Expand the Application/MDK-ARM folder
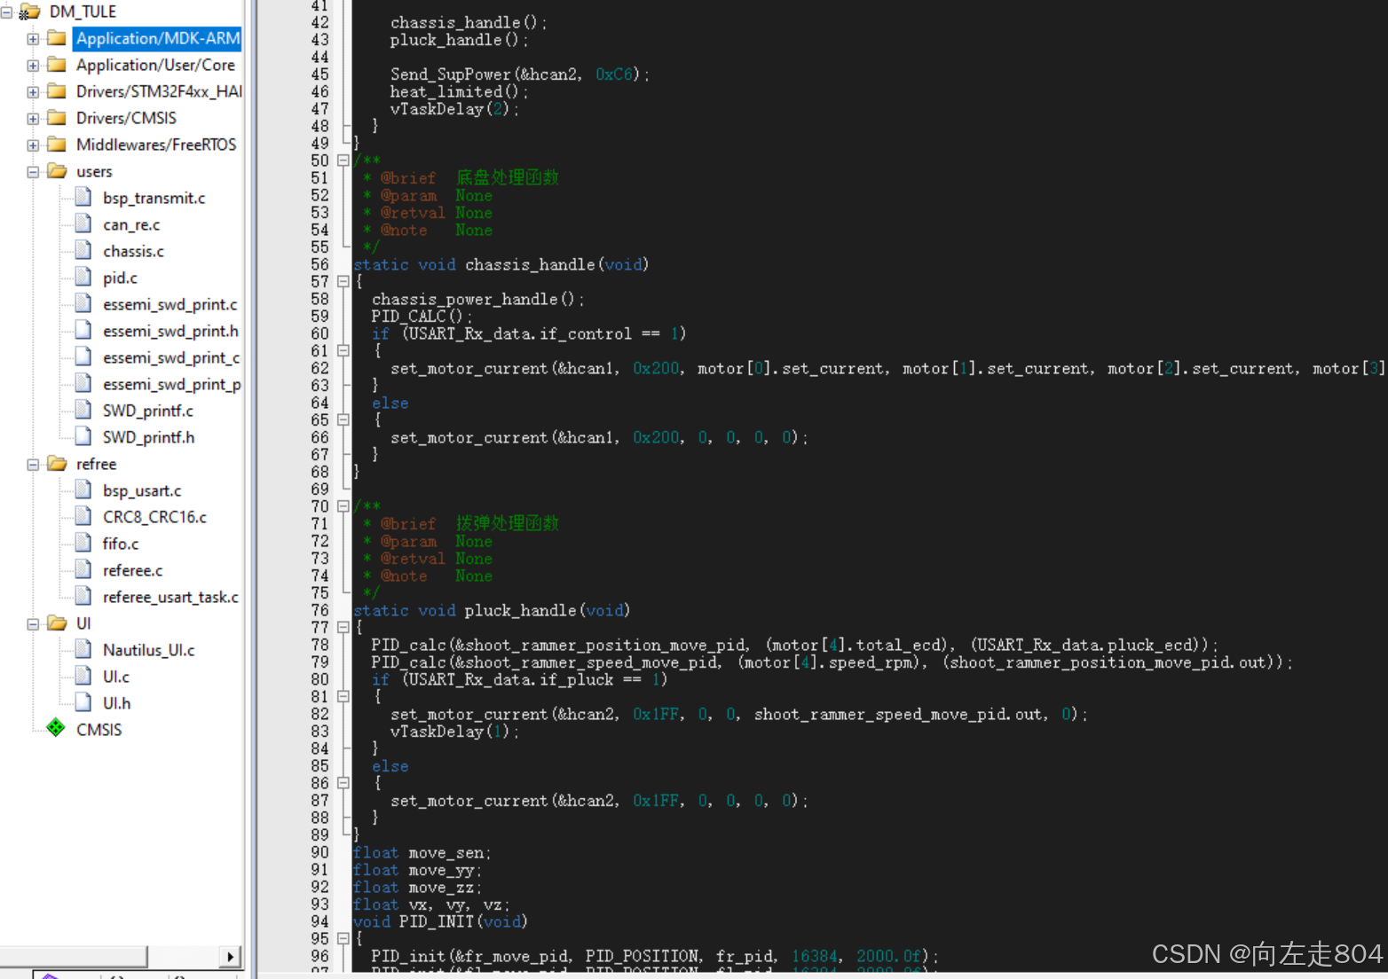 click(33, 39)
